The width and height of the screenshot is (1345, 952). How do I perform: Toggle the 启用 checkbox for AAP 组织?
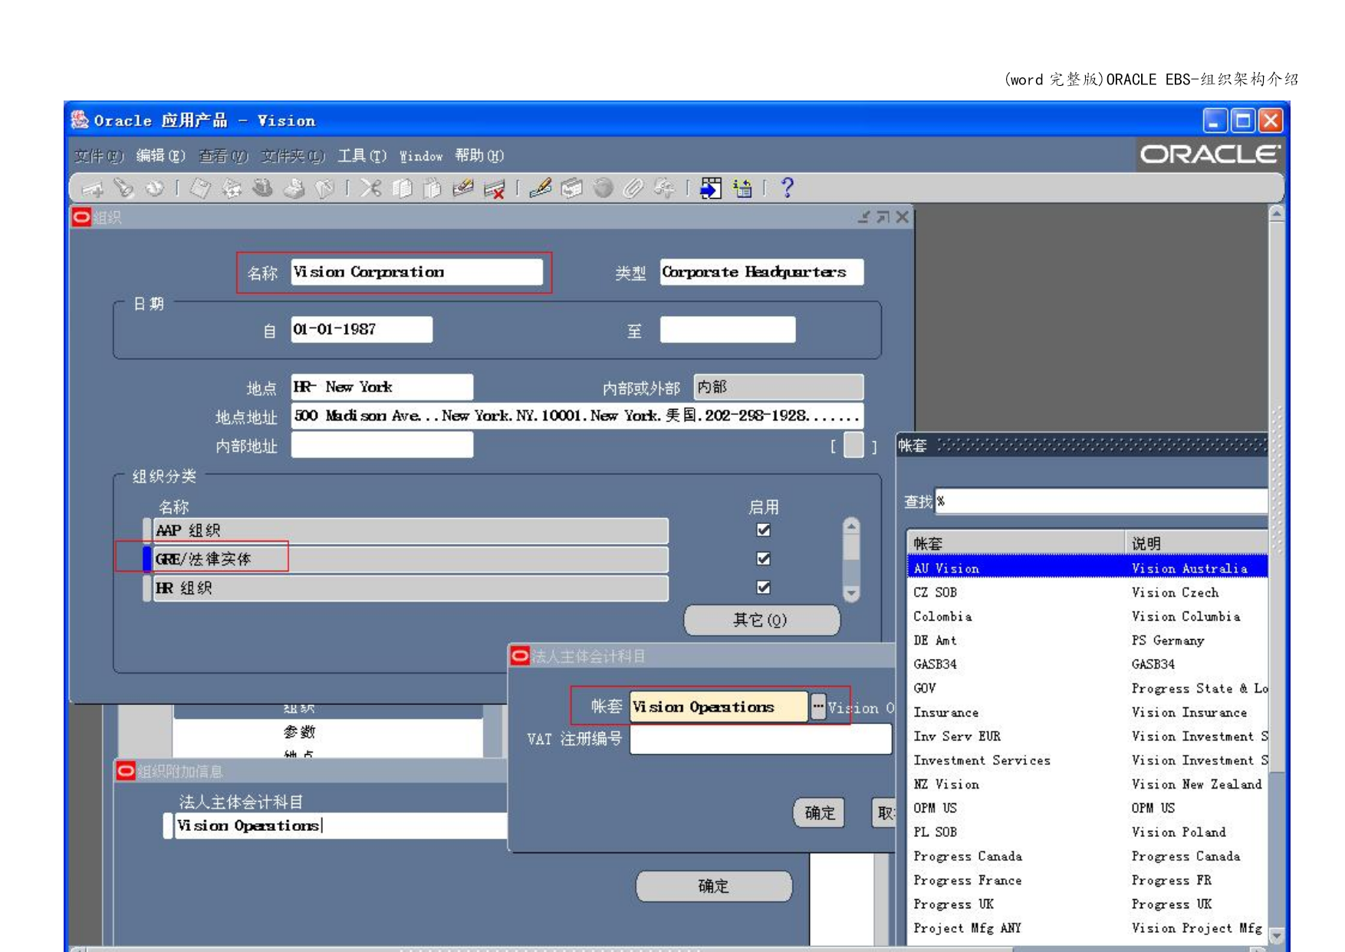(x=763, y=530)
